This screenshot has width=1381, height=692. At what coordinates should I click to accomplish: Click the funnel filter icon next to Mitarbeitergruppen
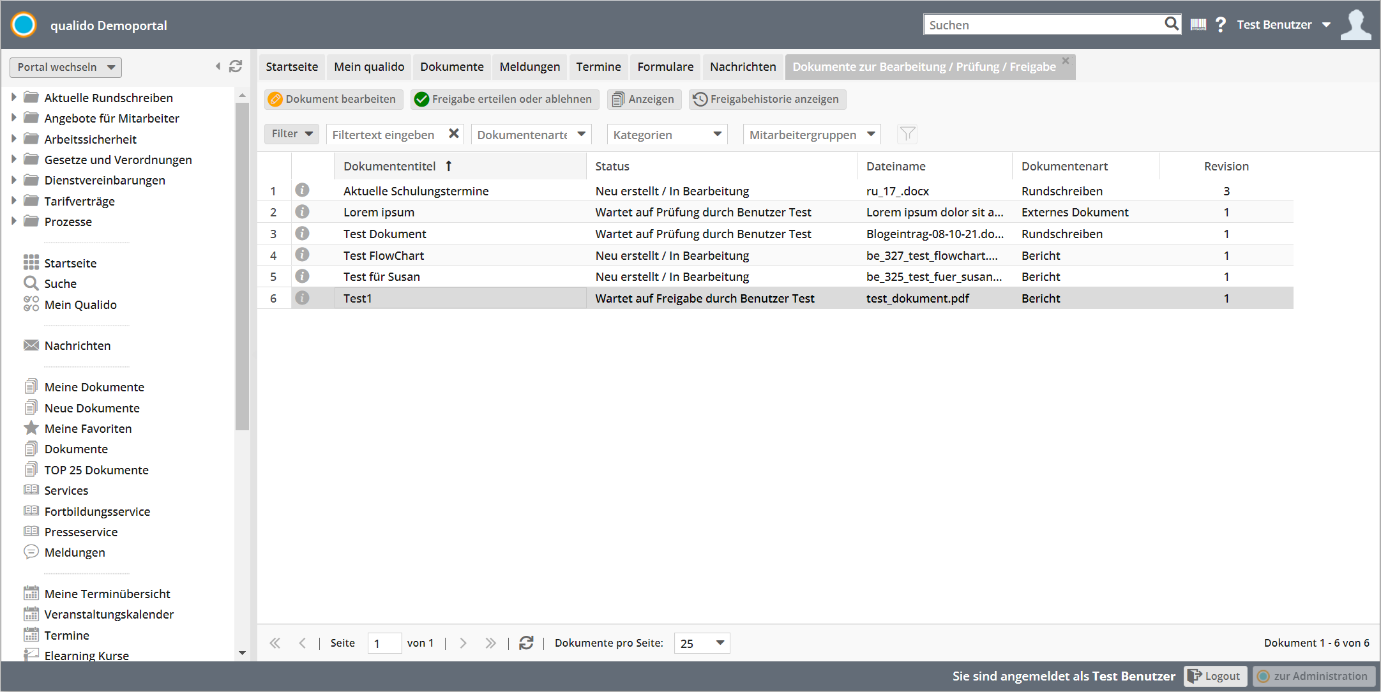[x=907, y=134]
